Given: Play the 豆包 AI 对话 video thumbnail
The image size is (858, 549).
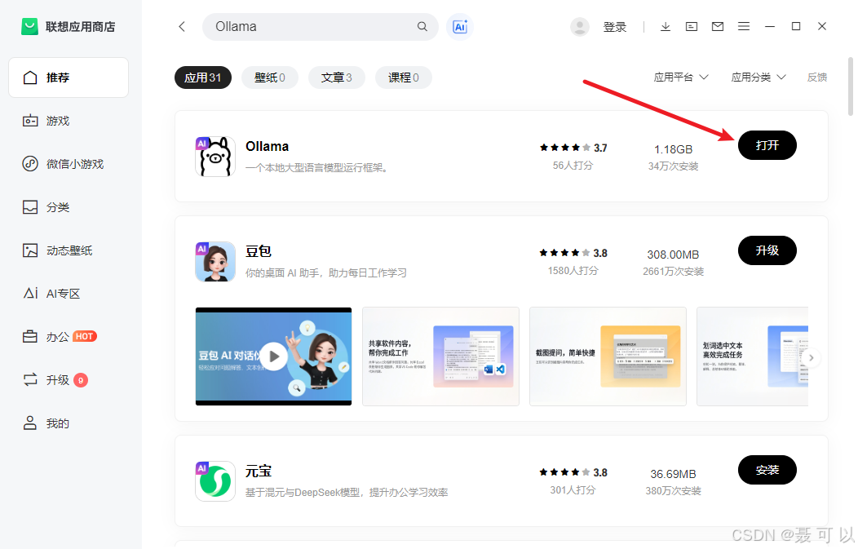Looking at the screenshot, I should point(273,356).
